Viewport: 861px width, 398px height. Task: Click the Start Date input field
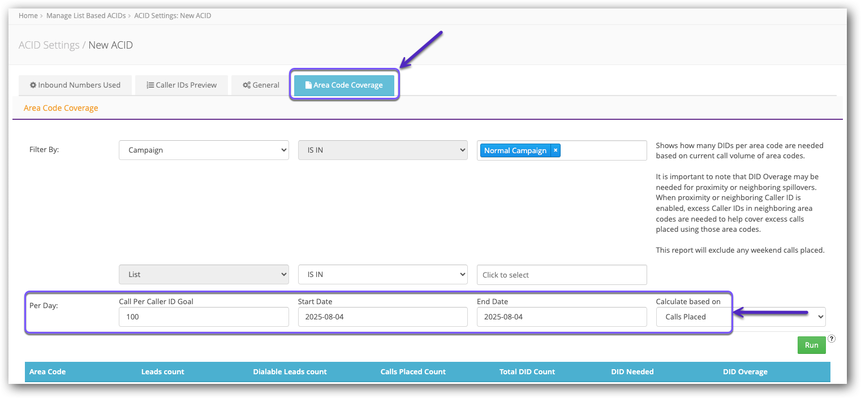(x=382, y=317)
